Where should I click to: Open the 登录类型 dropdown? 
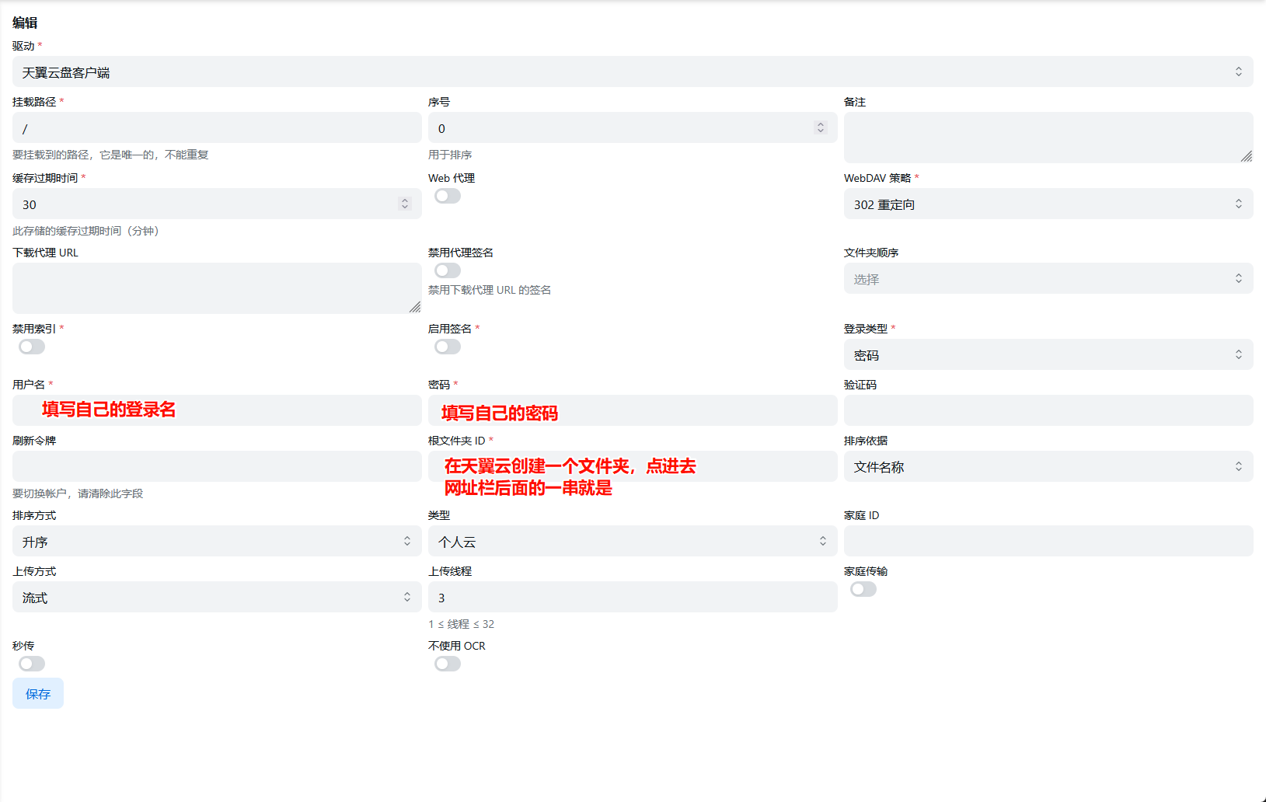click(x=1048, y=355)
